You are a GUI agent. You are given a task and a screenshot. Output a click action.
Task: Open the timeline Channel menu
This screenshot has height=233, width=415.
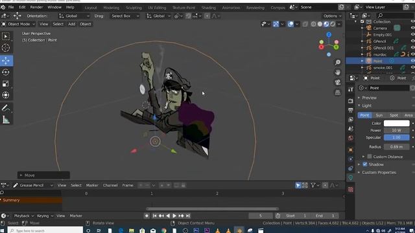click(110, 185)
